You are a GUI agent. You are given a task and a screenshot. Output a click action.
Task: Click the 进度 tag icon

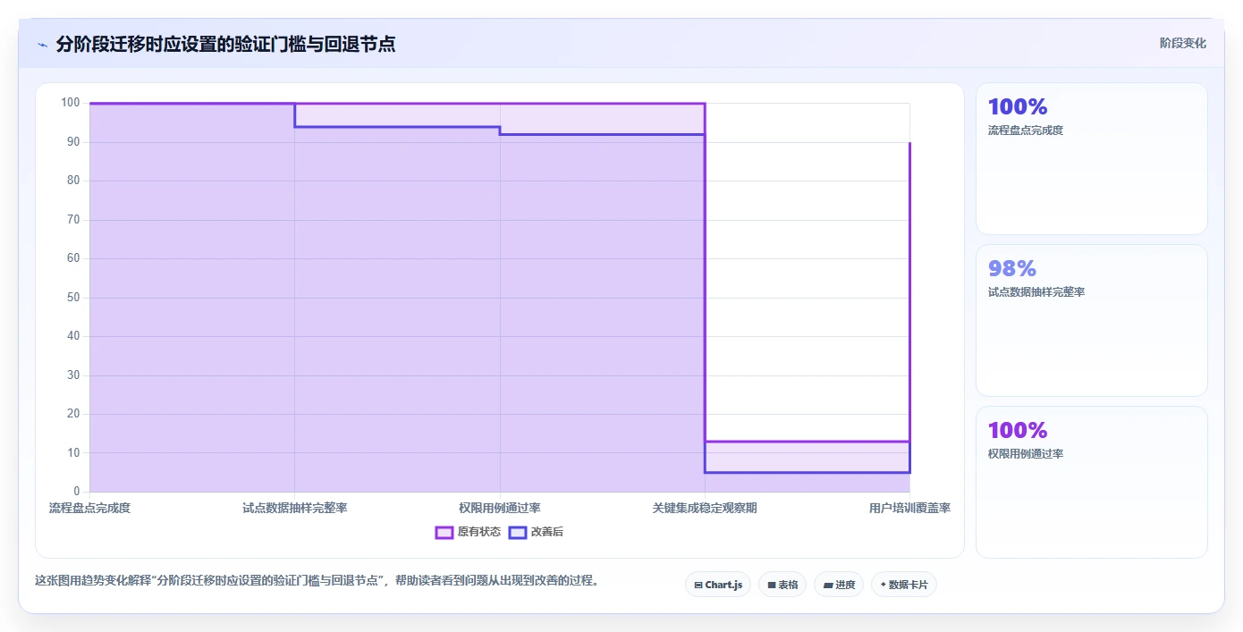828,586
